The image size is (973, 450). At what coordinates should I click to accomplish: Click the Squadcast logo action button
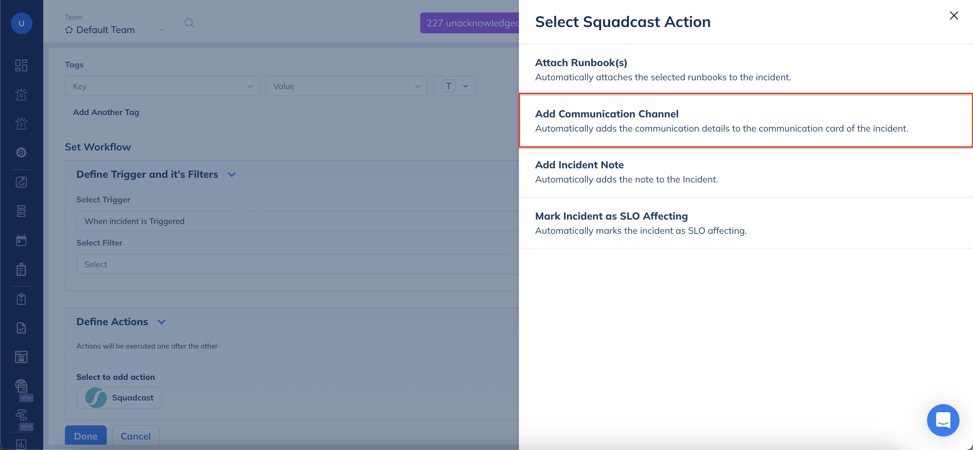119,398
